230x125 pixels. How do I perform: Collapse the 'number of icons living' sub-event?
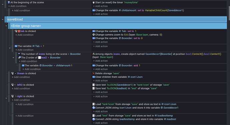click(x=13, y=58)
